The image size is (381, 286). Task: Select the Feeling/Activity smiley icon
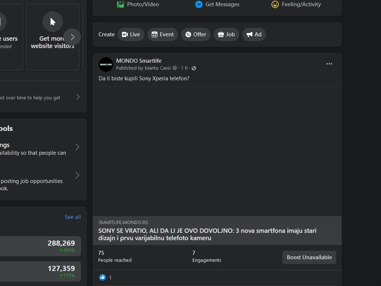[x=275, y=4]
